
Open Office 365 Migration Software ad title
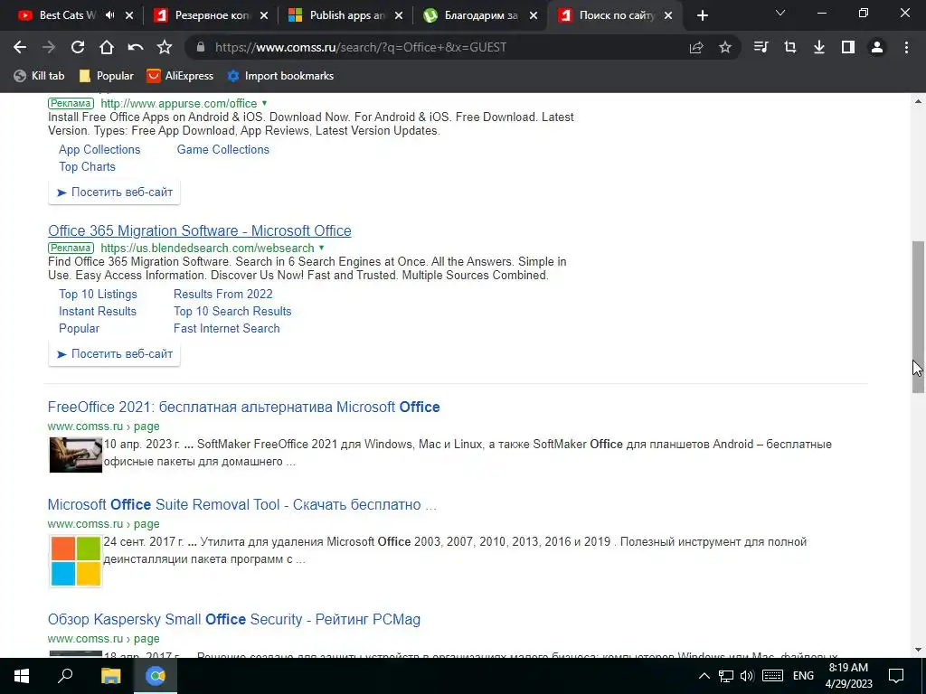tap(200, 230)
